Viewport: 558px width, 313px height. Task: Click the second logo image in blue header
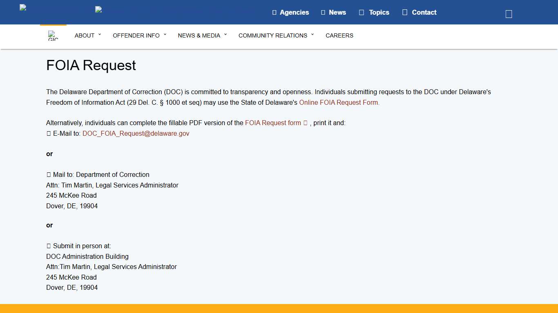point(98,9)
